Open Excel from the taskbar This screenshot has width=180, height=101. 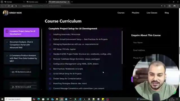coord(48,99)
